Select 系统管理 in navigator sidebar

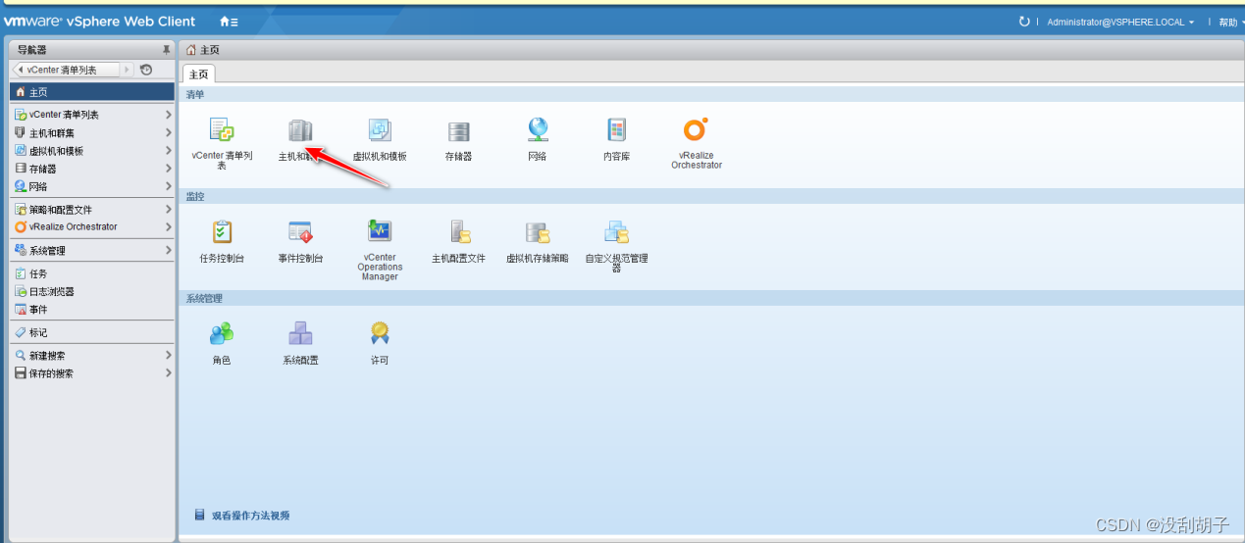92,250
